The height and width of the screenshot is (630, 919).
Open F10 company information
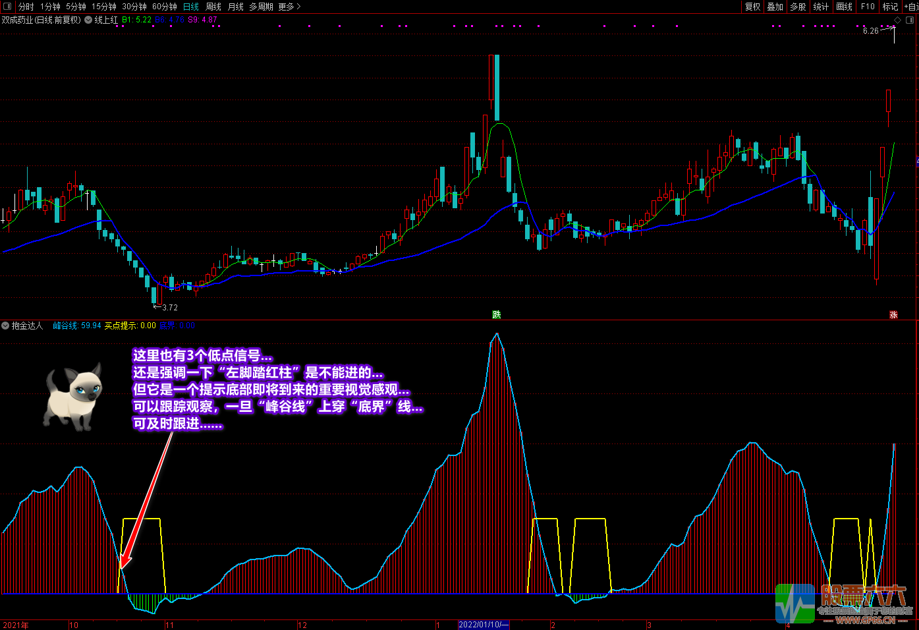pos(868,7)
